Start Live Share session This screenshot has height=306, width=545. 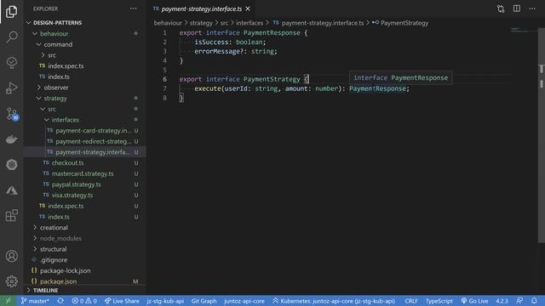(122, 301)
